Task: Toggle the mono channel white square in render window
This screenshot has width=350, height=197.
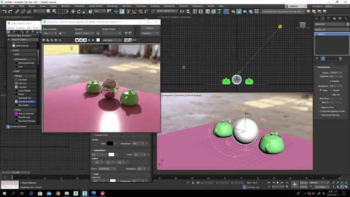Action: tap(98, 40)
